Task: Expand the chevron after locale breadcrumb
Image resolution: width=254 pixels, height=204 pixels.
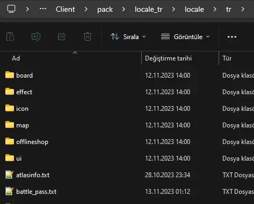Action: coord(215,9)
